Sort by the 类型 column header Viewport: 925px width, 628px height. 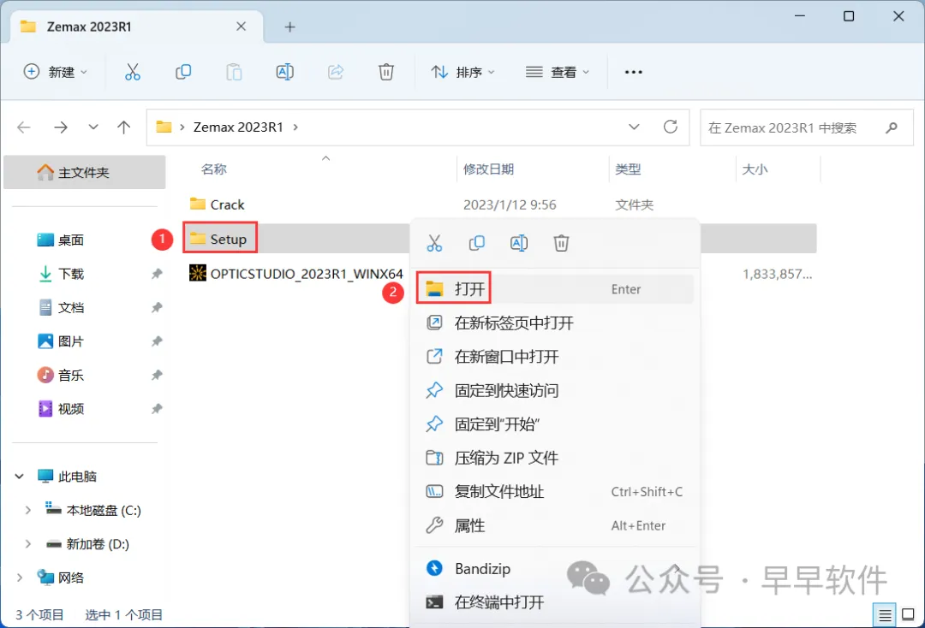[628, 169]
